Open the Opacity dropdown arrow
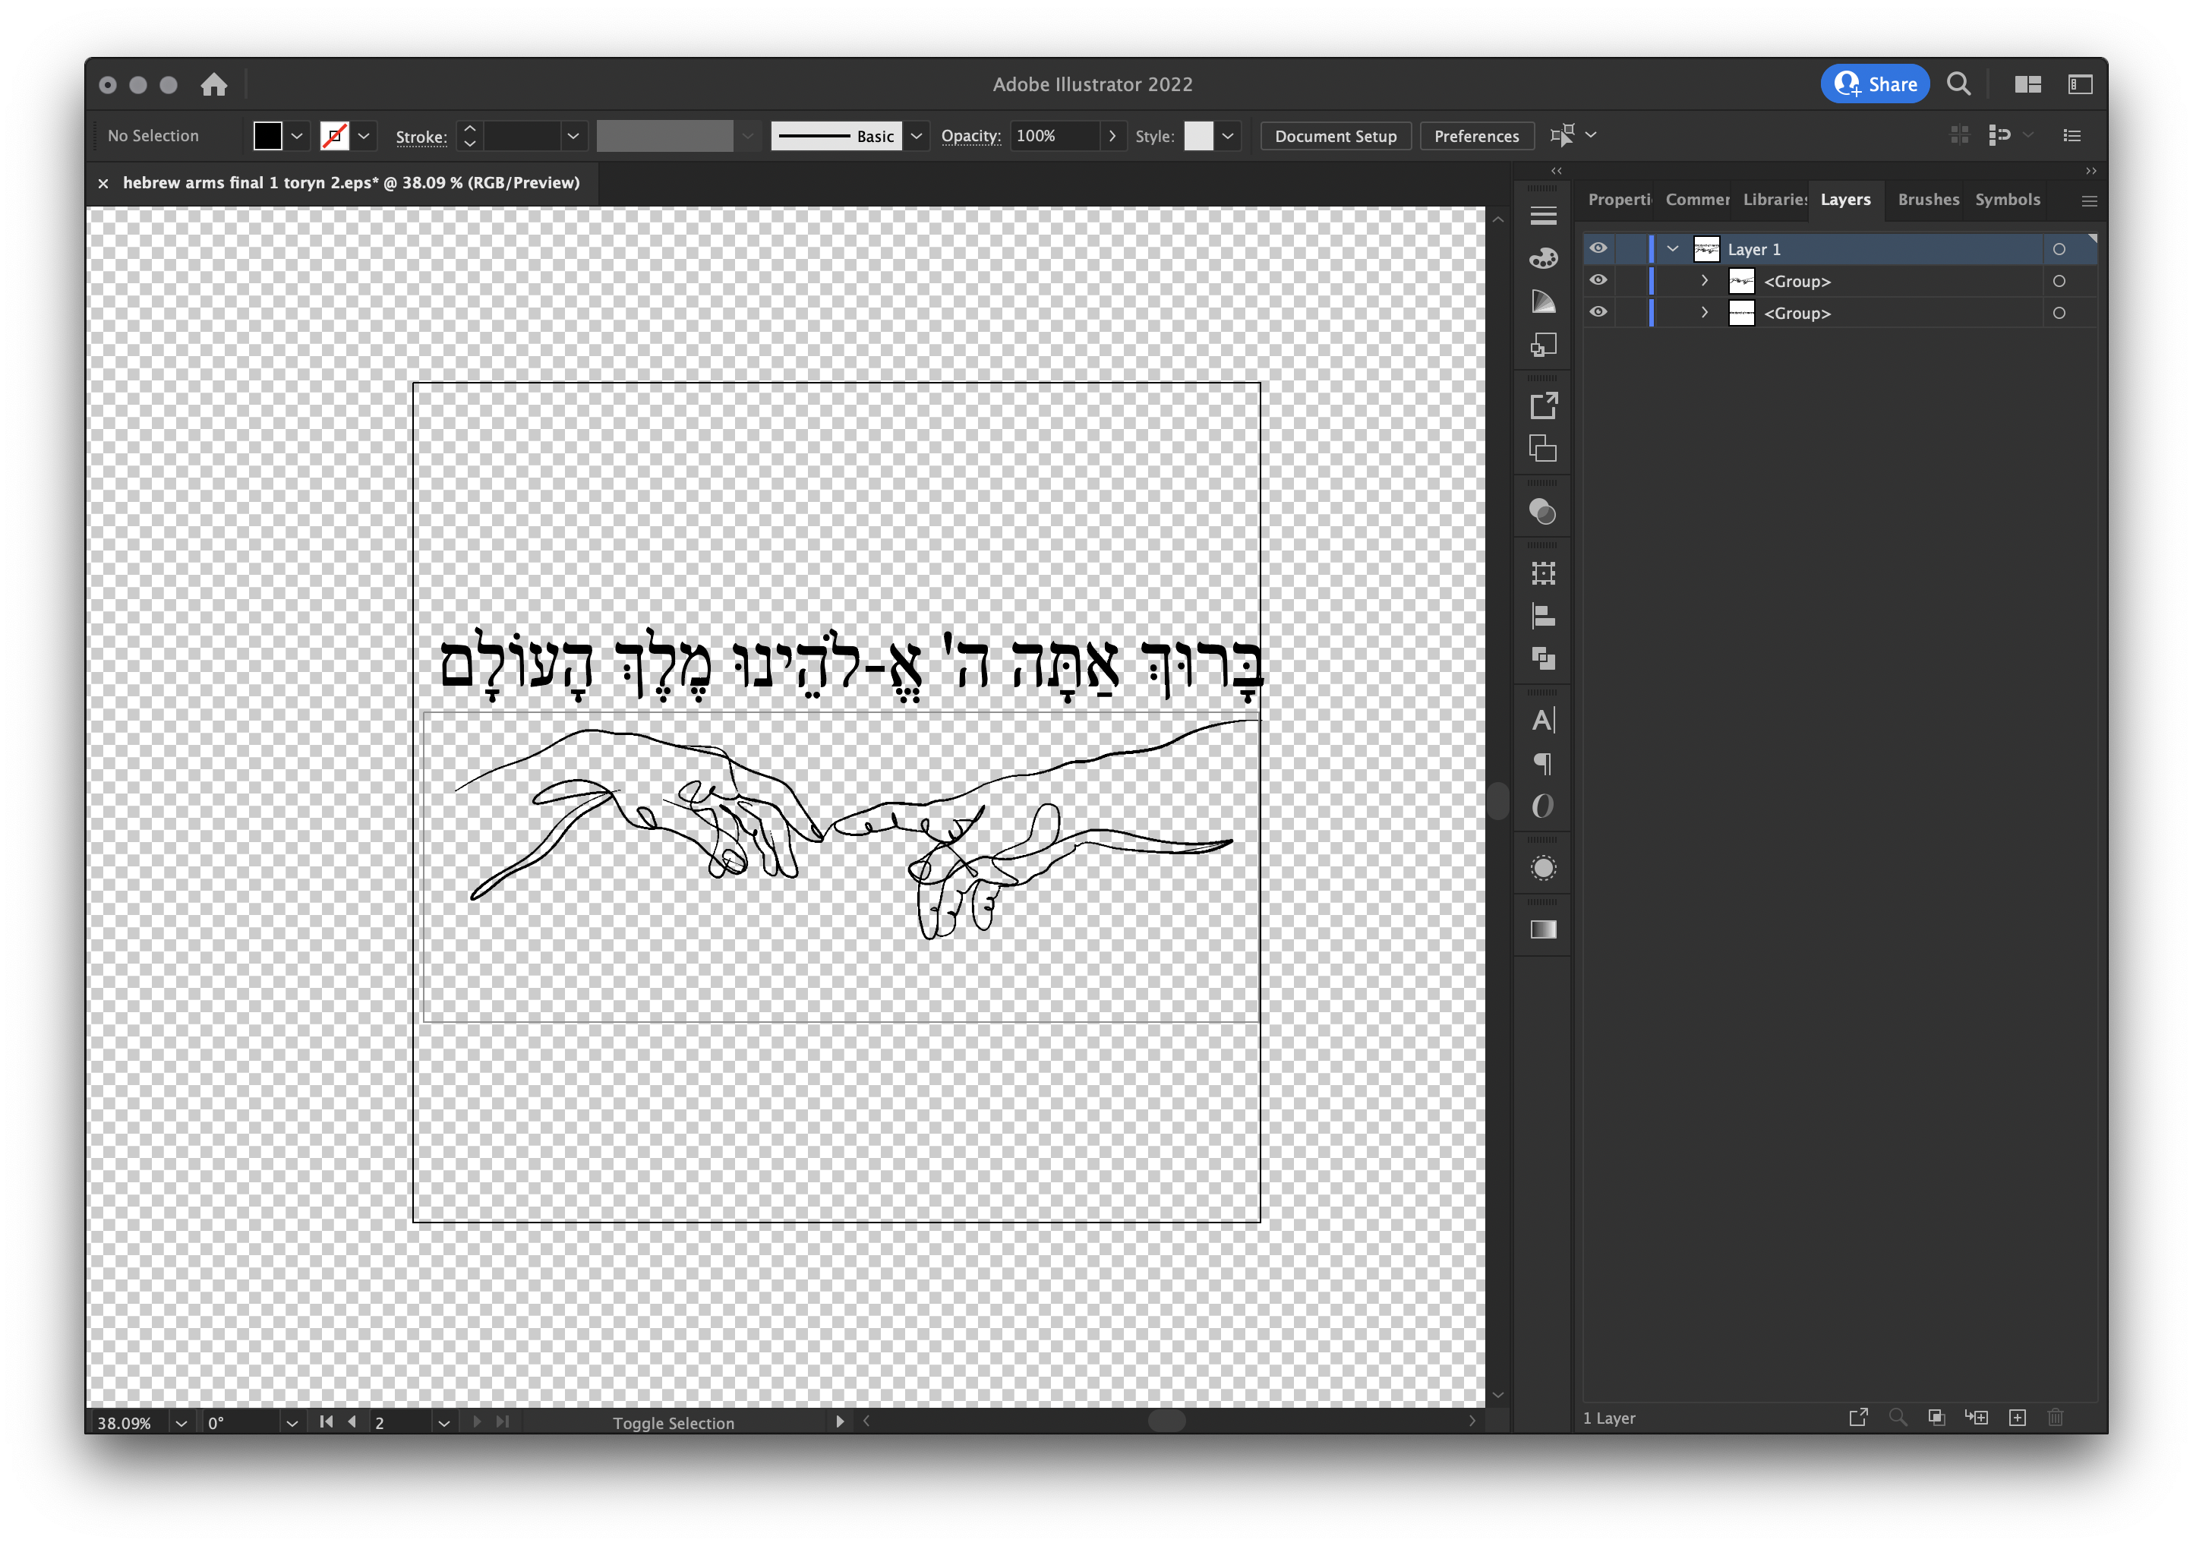This screenshot has width=2193, height=1546. pyautogui.click(x=1112, y=136)
